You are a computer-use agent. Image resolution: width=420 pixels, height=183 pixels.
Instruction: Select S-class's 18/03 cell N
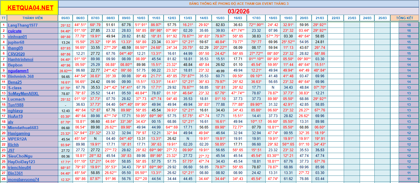click(x=273, y=88)
